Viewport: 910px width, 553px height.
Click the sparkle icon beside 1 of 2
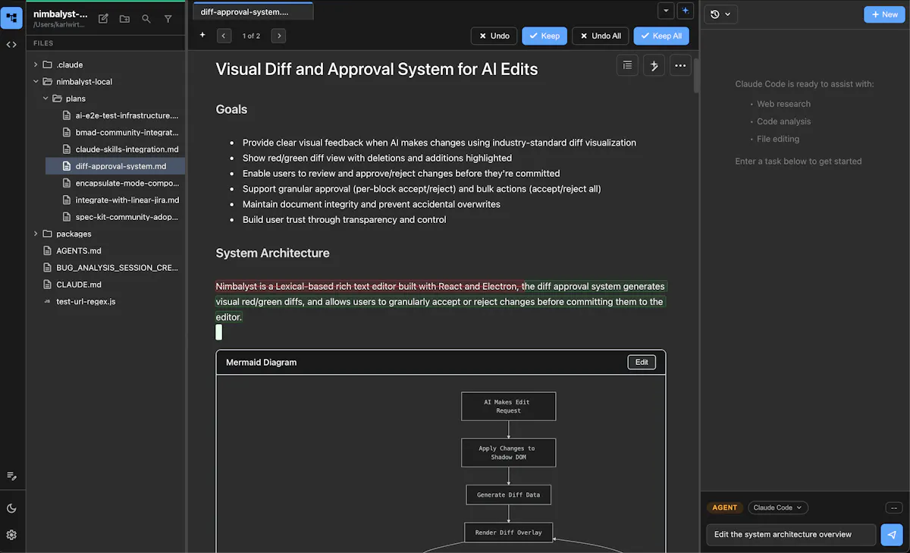coord(202,35)
